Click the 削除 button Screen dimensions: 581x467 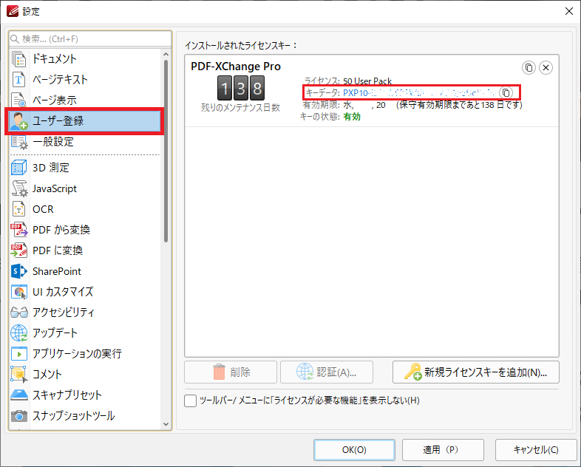[231, 372]
